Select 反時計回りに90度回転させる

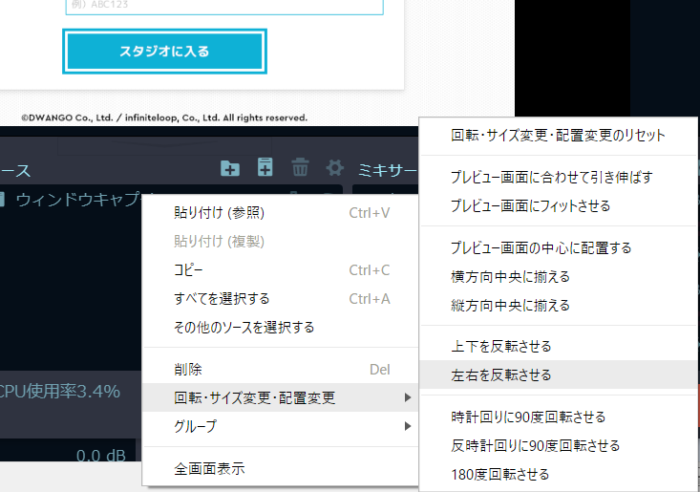pyautogui.click(x=559, y=445)
